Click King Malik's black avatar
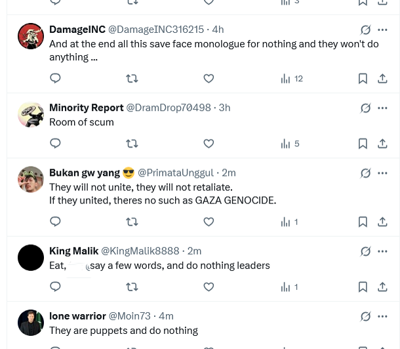This screenshot has height=349, width=400. (31, 258)
